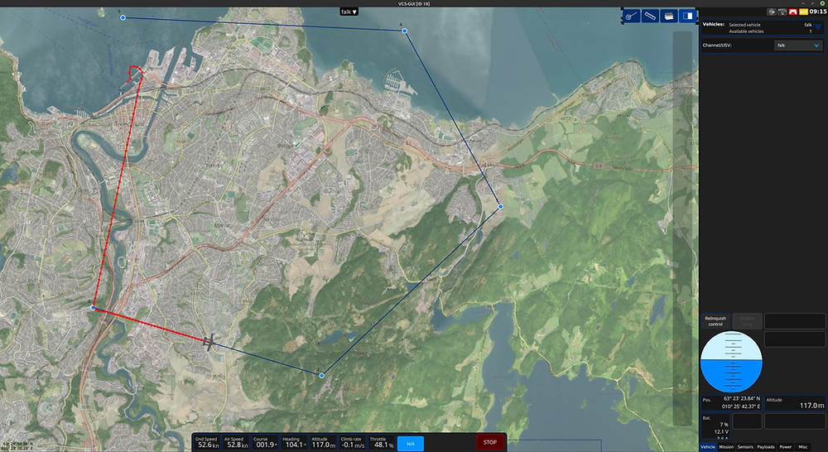This screenshot has height=452, width=828.
Task: Switch to the Vehicle tab
Action: click(708, 447)
